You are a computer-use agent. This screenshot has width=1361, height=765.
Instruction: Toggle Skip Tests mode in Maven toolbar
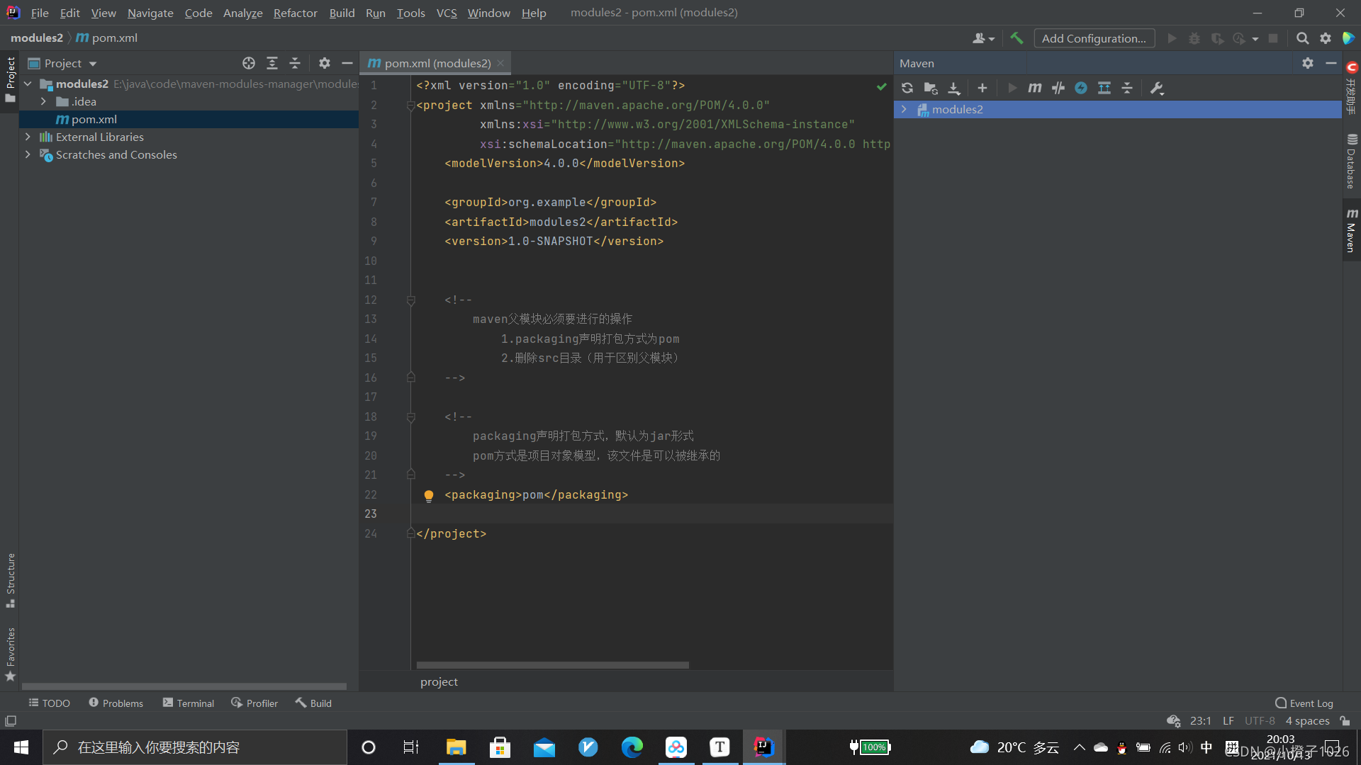pyautogui.click(x=1081, y=89)
